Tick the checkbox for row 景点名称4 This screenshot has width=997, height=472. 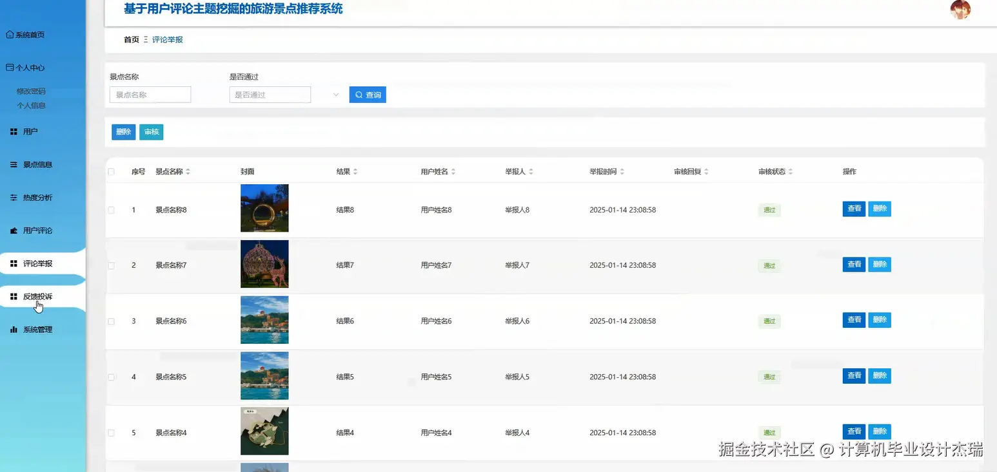coord(112,433)
